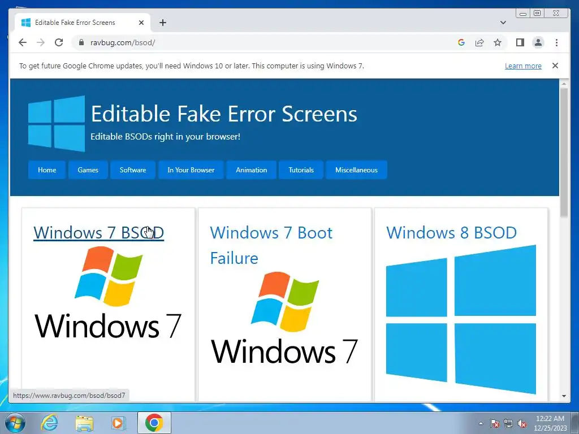
Task: Open the Windows Start menu orb
Action: [x=15, y=423]
